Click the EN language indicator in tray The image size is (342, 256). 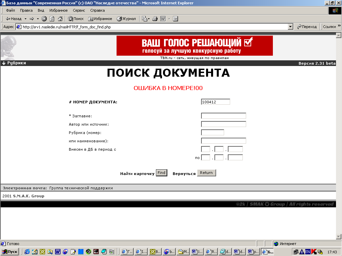point(308,252)
